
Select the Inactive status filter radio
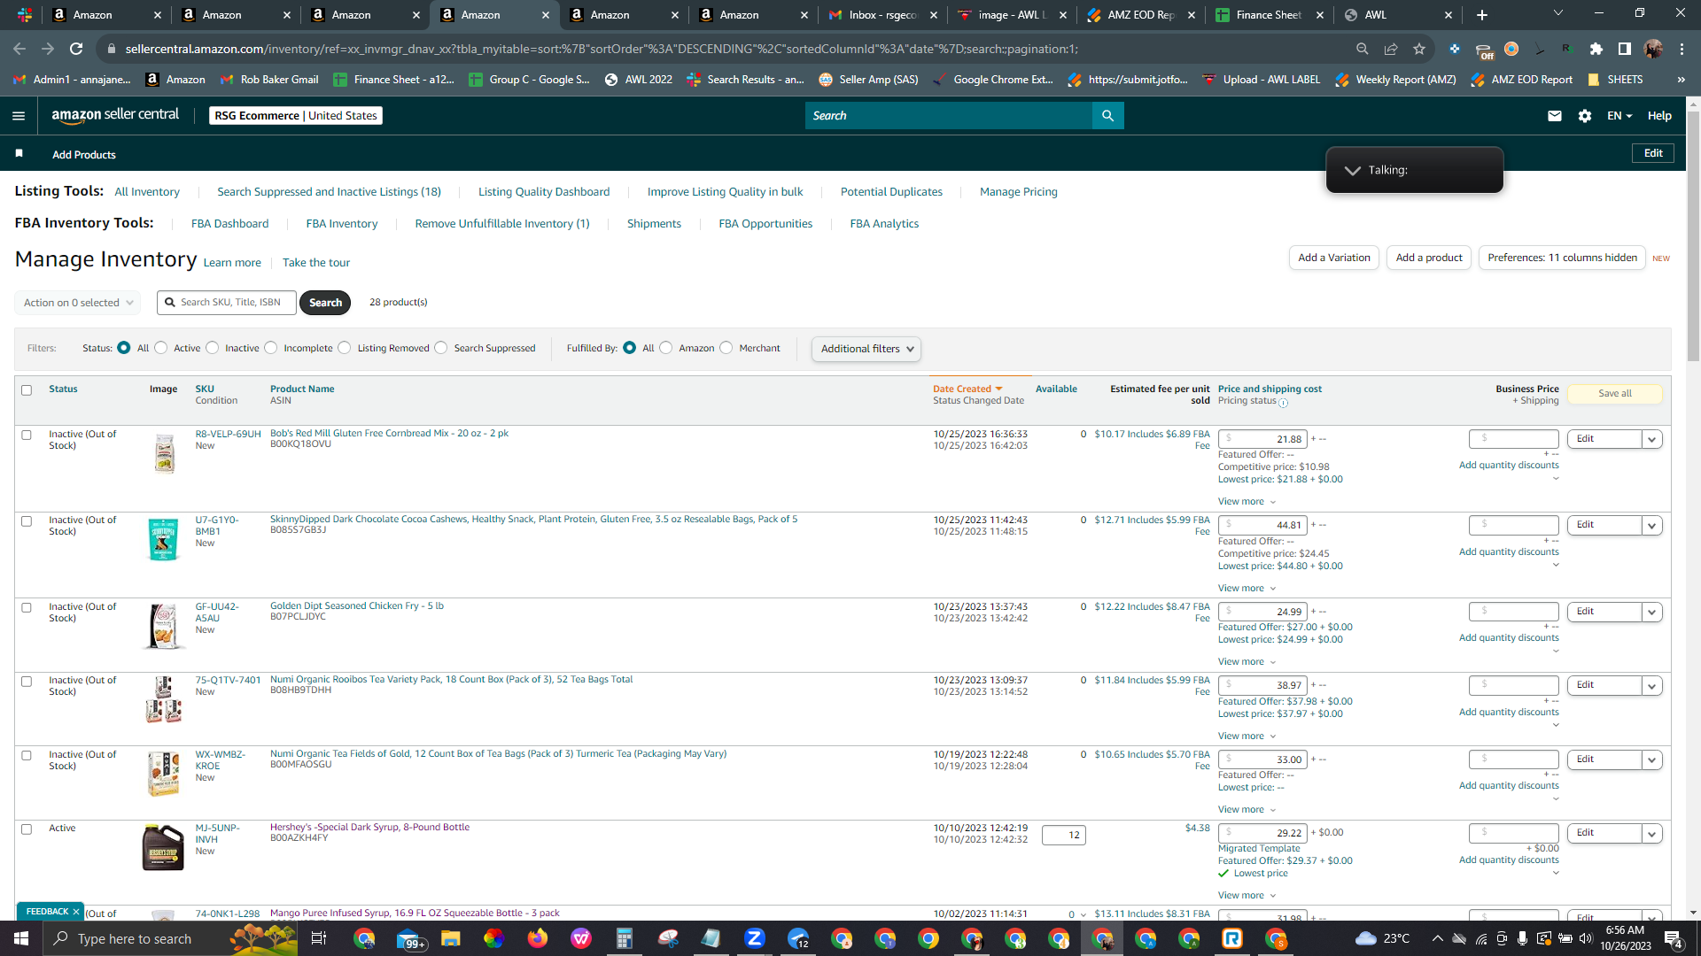[213, 348]
